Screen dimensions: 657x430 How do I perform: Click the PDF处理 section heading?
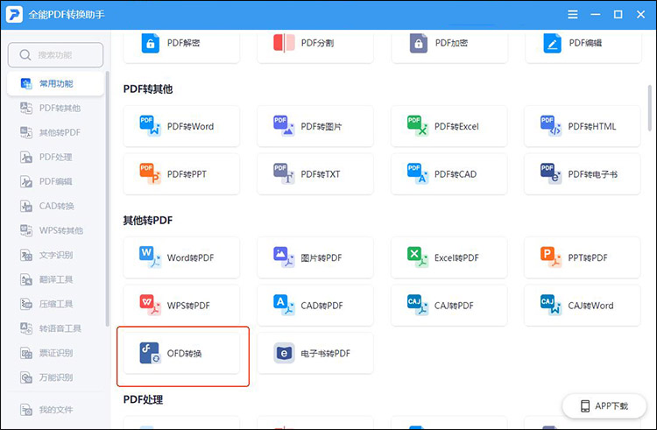pos(143,399)
